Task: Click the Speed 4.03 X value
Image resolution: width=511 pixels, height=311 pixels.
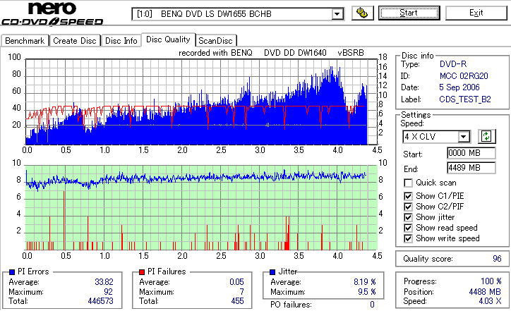Action: click(x=490, y=301)
